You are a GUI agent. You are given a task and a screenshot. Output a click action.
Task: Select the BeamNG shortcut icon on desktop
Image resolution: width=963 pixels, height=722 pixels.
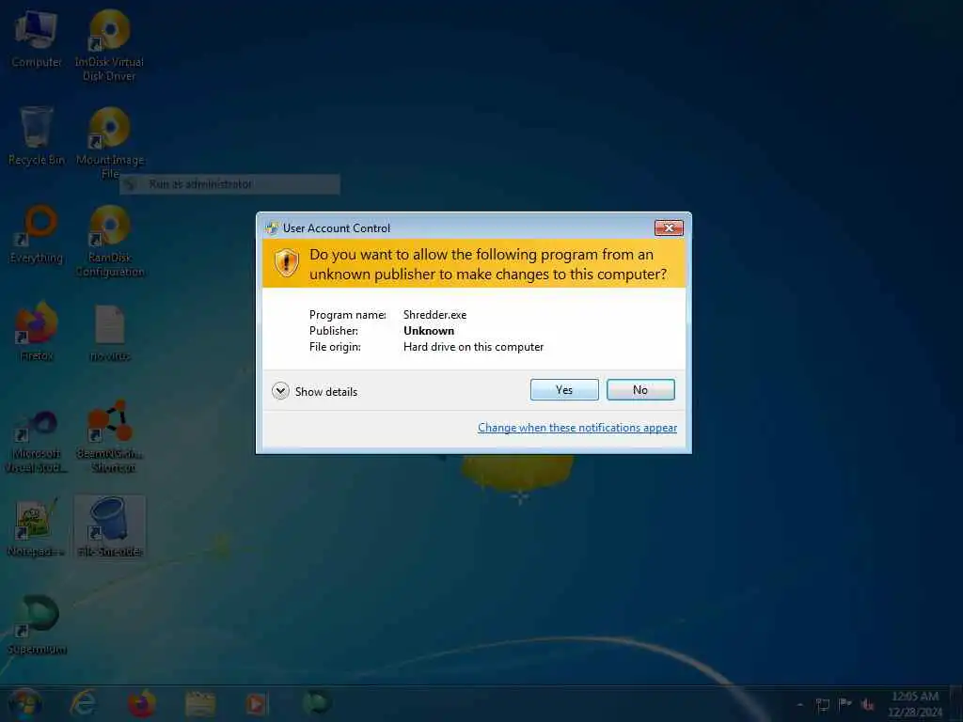(x=110, y=437)
